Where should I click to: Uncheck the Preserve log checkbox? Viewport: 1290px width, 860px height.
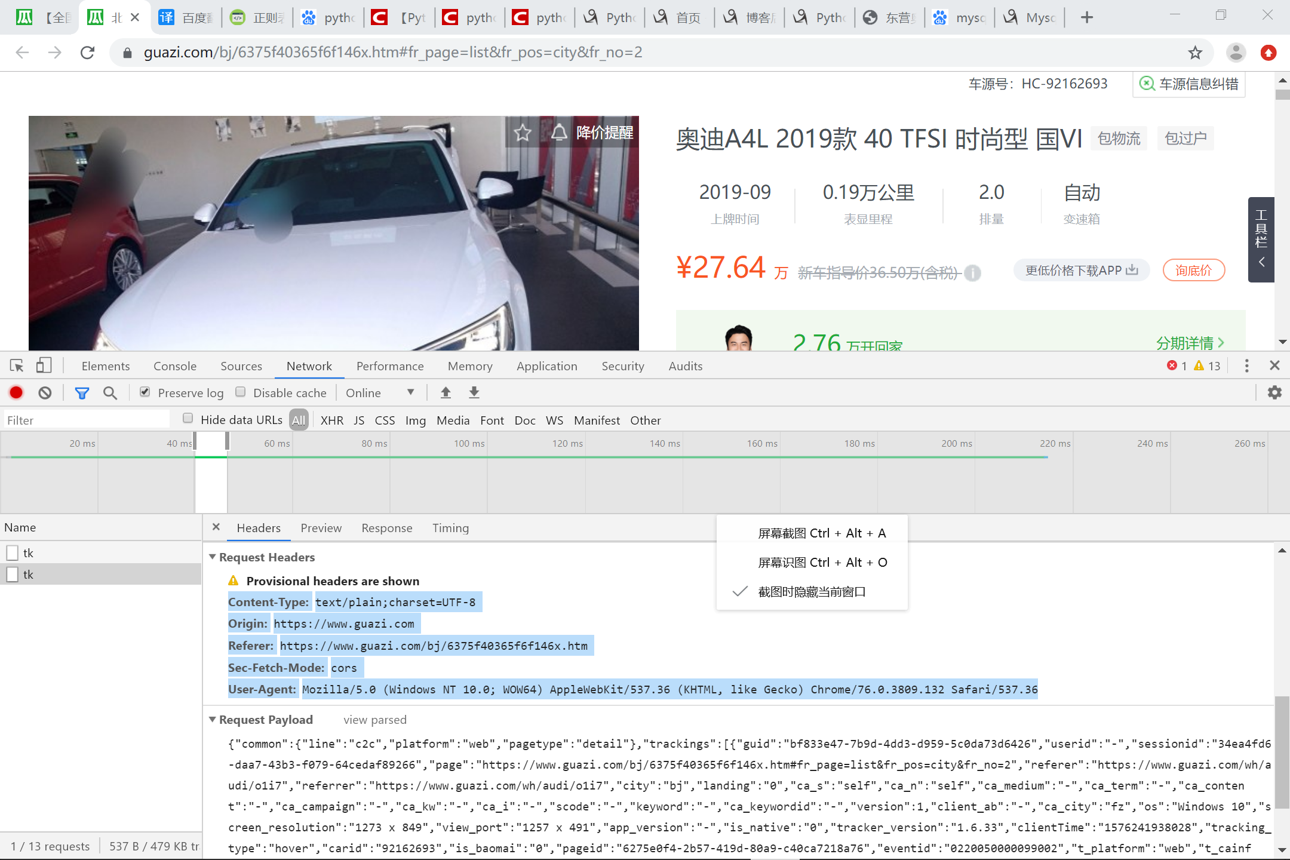(x=145, y=392)
